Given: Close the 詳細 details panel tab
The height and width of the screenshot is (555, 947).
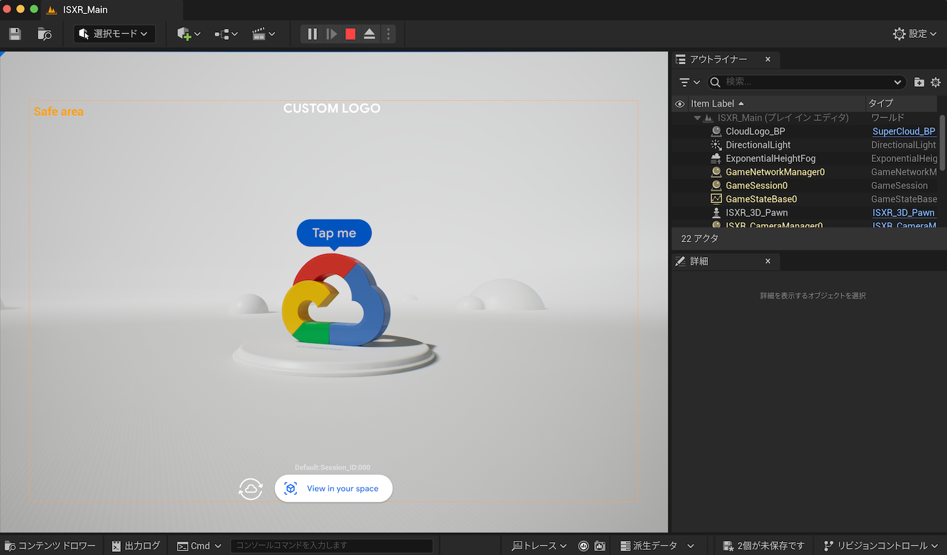Looking at the screenshot, I should coord(768,261).
